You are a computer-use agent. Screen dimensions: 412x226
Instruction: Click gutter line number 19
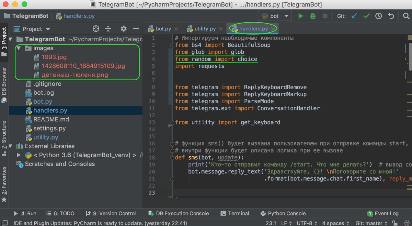(x=152, y=164)
